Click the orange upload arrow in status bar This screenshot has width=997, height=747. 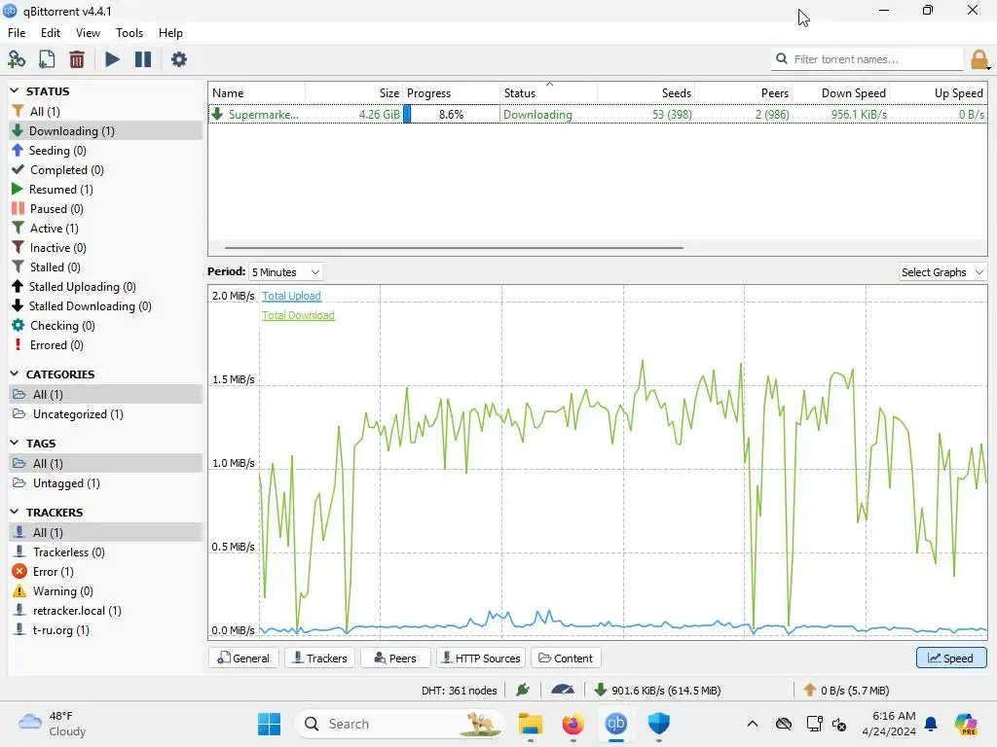tap(809, 690)
